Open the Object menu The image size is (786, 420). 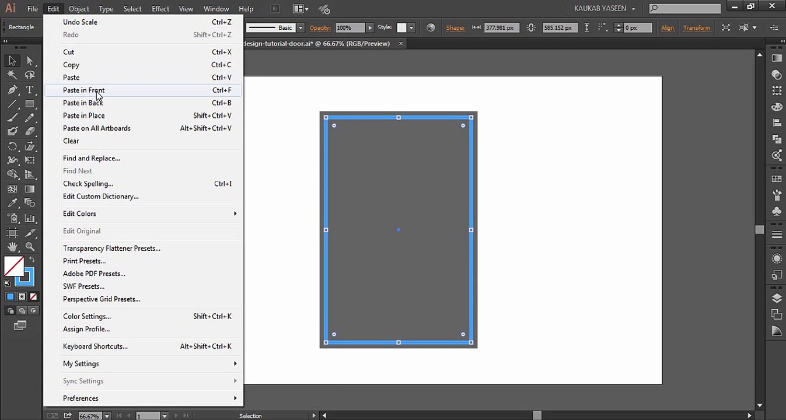(79, 9)
